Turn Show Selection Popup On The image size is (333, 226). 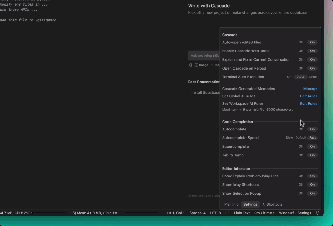coord(312,193)
